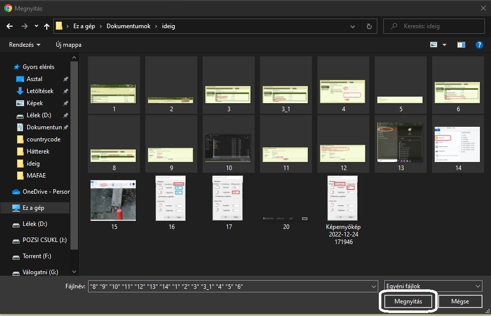Create a new folder with Új mappa
The image size is (491, 316).
click(x=68, y=45)
